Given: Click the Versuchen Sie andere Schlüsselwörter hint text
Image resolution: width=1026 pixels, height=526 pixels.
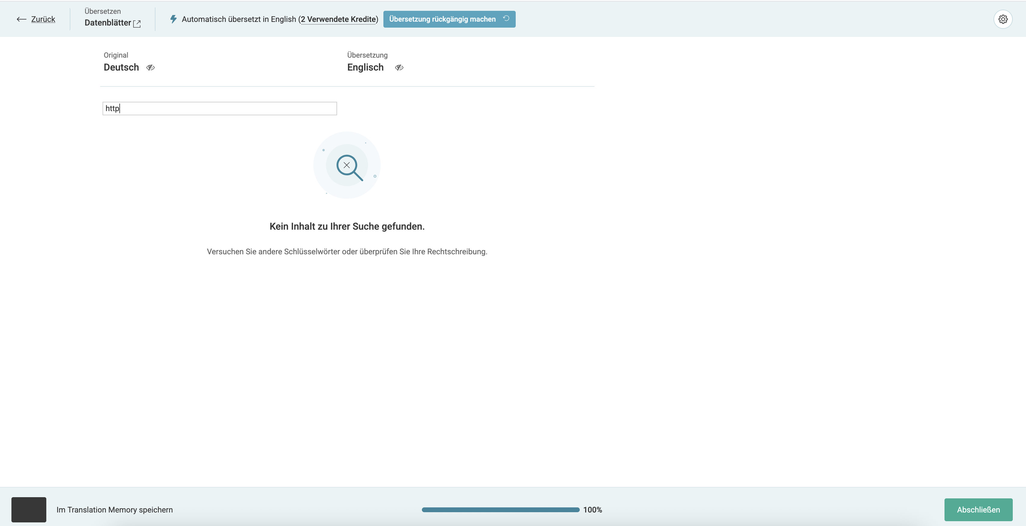Looking at the screenshot, I should (347, 252).
